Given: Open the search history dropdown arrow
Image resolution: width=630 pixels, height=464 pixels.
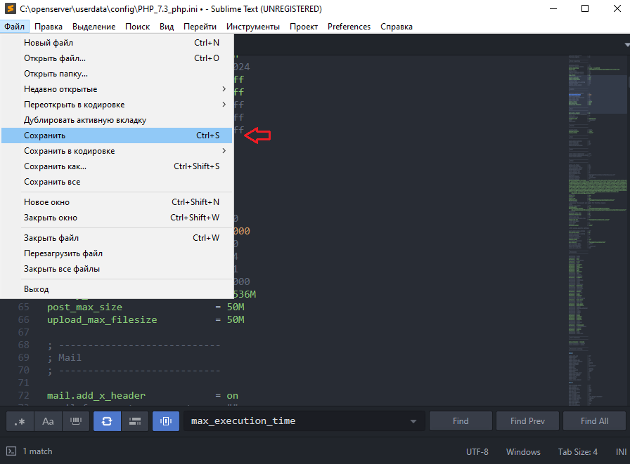Looking at the screenshot, I should point(413,421).
